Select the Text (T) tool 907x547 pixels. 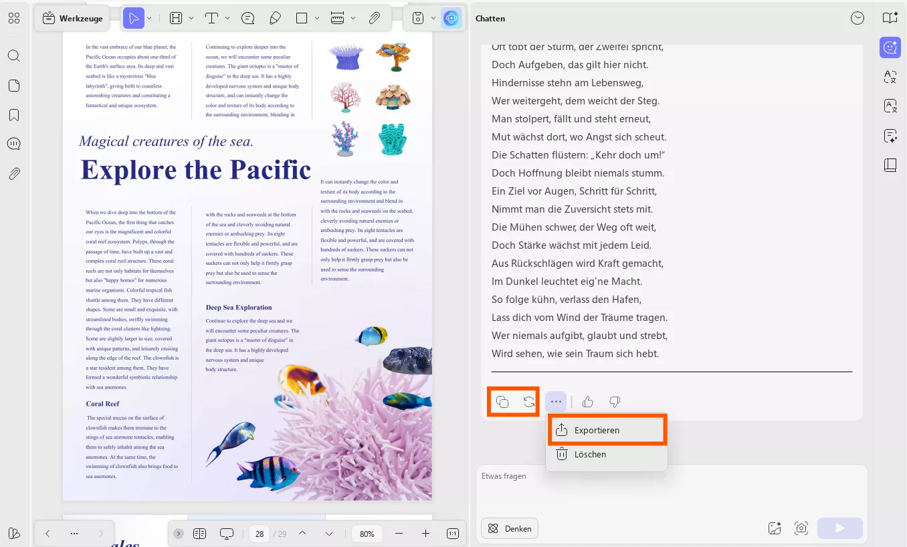click(x=212, y=19)
